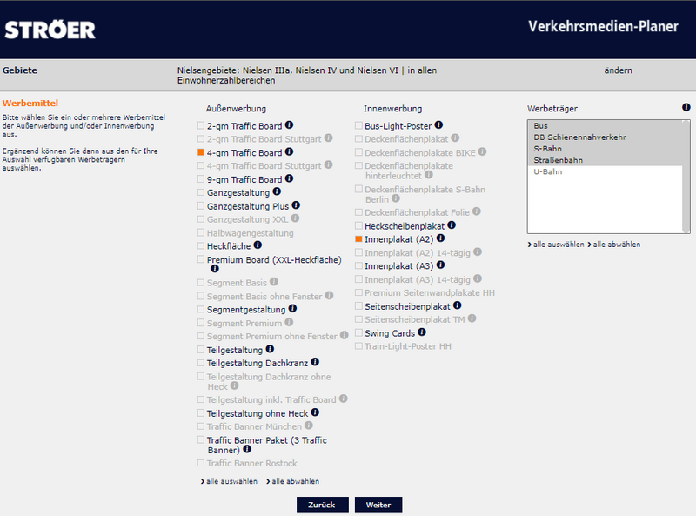Open info for Traffic Banner Paket
696x516 pixels.
coord(247,449)
